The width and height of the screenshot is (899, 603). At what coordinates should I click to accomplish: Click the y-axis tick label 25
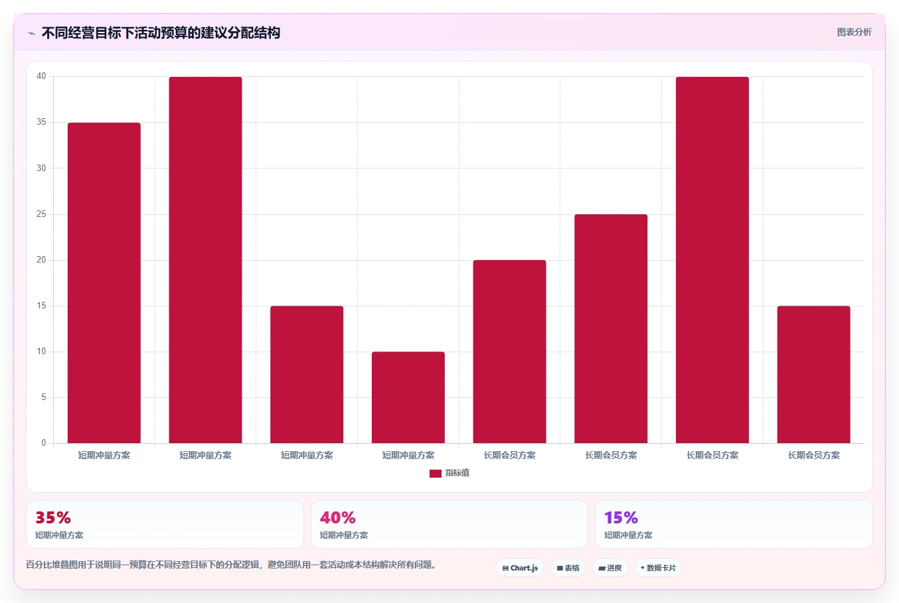[x=42, y=214]
